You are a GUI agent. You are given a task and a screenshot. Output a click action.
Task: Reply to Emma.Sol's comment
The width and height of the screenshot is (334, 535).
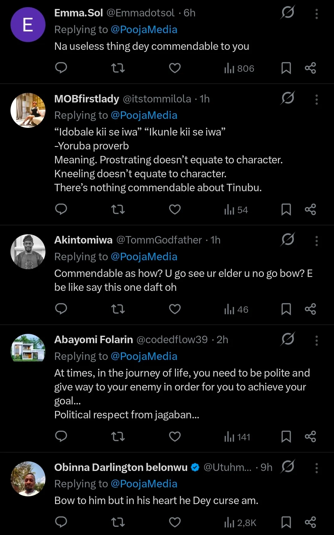pos(61,68)
